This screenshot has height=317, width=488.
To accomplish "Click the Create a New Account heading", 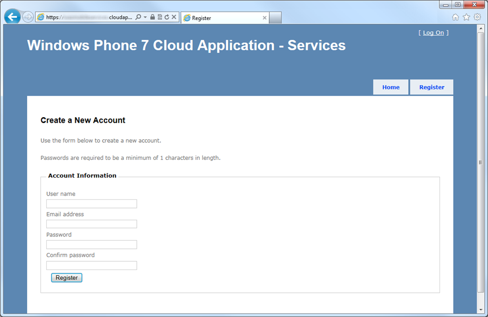I will [x=83, y=120].
